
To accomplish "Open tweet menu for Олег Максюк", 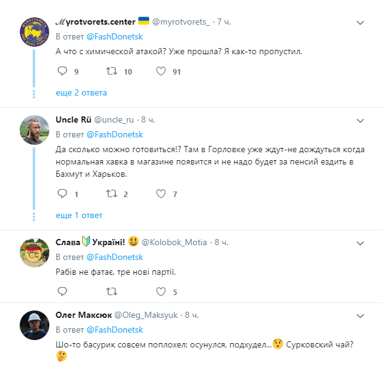I will click(x=361, y=315).
